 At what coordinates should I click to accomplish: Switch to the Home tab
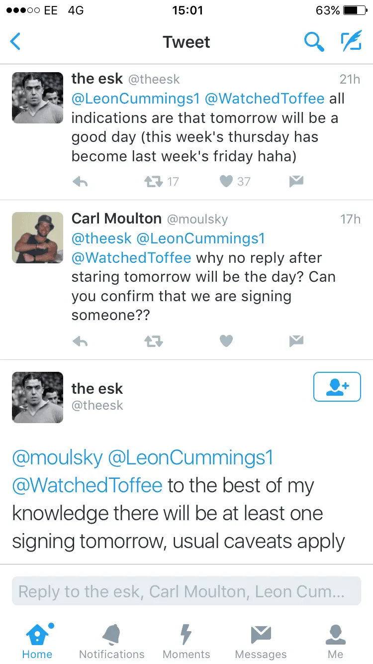pyautogui.click(x=37, y=642)
